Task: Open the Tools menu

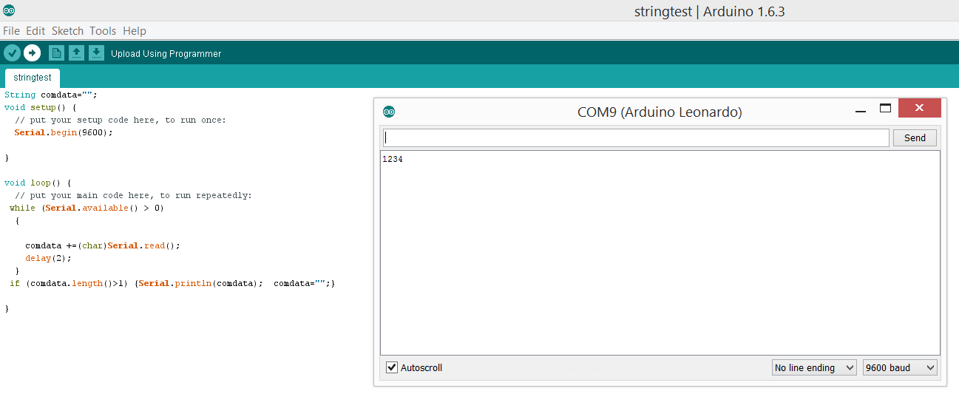Action: [103, 31]
